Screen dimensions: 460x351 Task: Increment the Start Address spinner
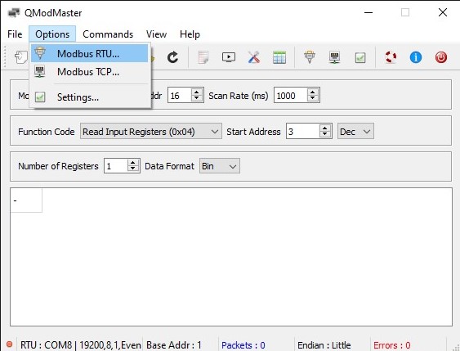point(324,128)
